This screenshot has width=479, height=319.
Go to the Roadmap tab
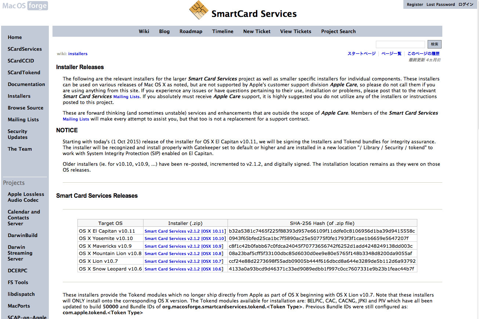coord(191,31)
